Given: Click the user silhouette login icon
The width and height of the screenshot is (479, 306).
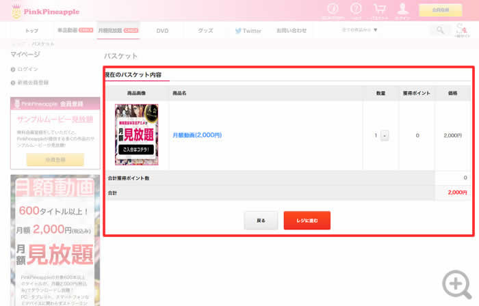Looking at the screenshot, I should tap(402, 9).
